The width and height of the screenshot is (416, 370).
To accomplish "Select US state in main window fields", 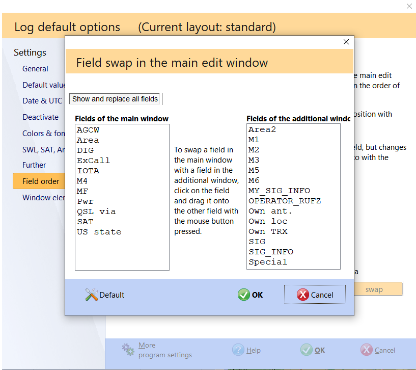I will coord(122,232).
